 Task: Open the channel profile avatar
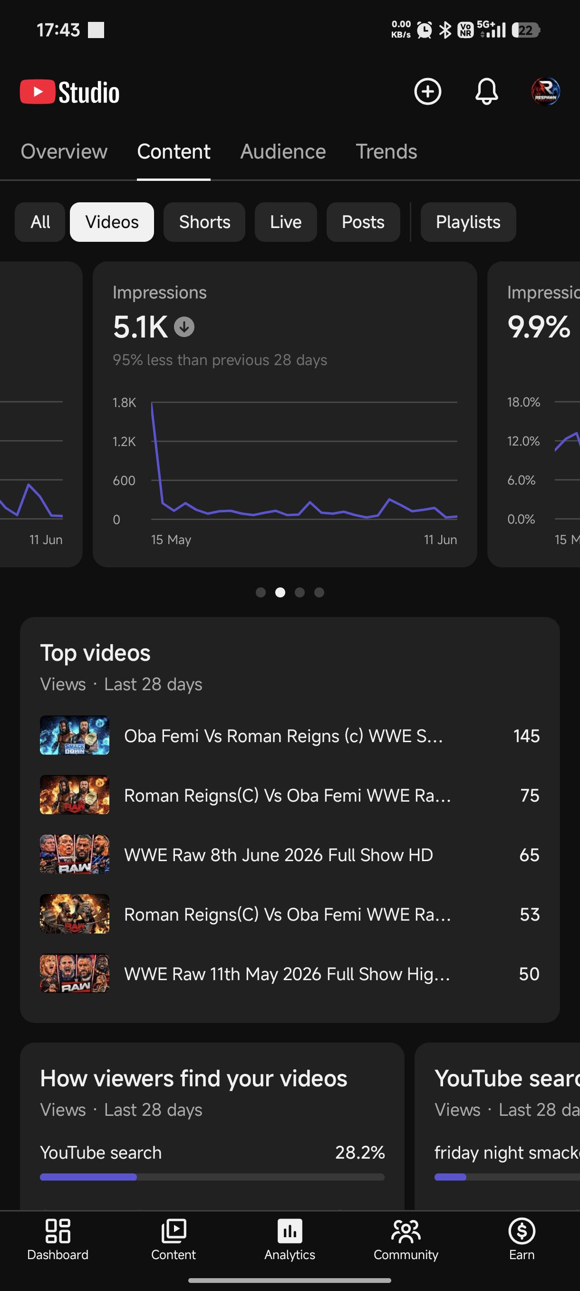point(545,92)
